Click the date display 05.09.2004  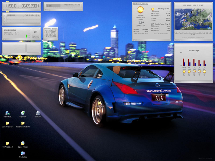pos(30,6)
